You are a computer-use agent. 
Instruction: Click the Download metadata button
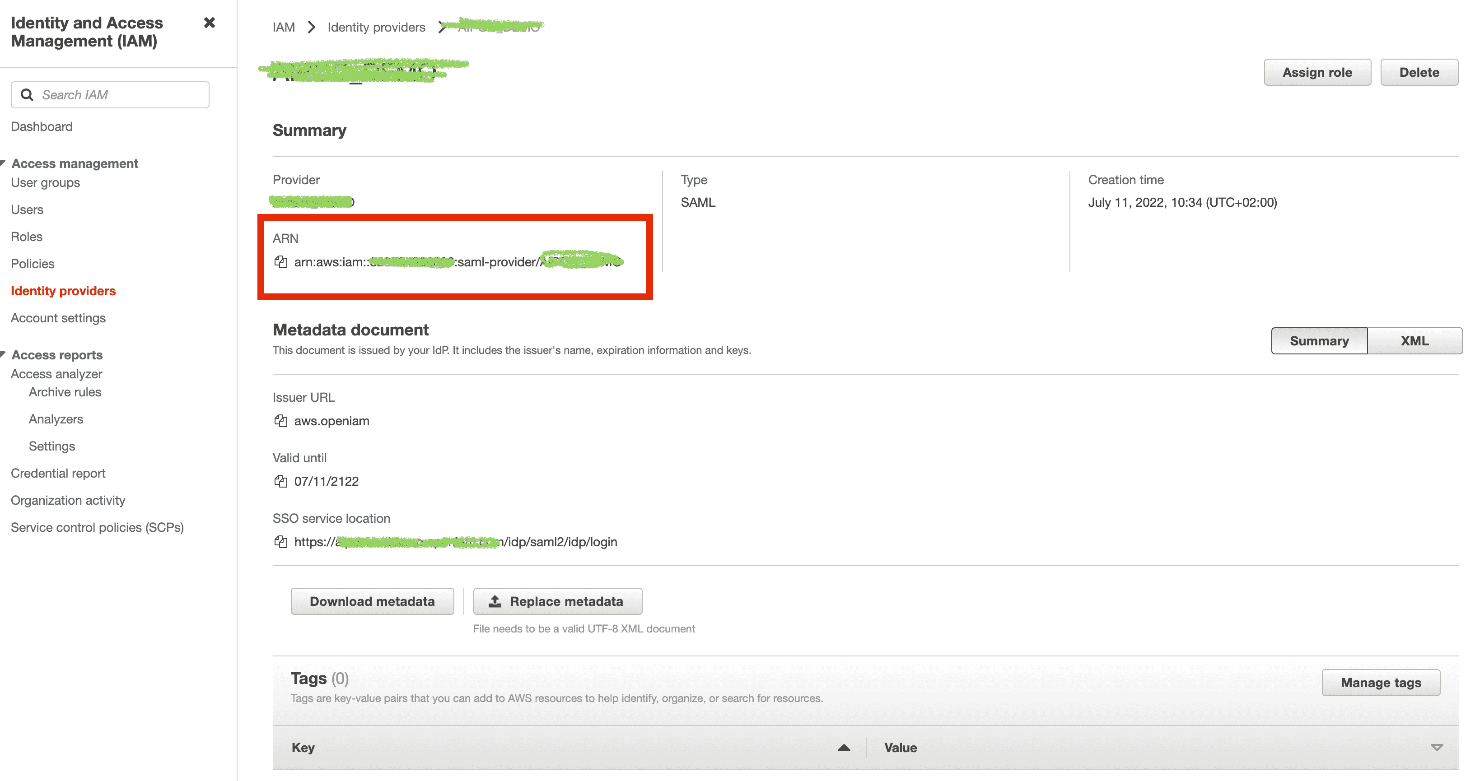372,601
